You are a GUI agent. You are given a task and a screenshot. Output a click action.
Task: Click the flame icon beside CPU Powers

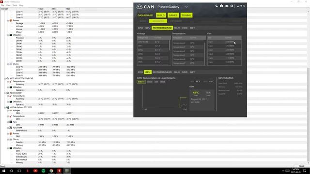pyautogui.click(x=11, y=20)
